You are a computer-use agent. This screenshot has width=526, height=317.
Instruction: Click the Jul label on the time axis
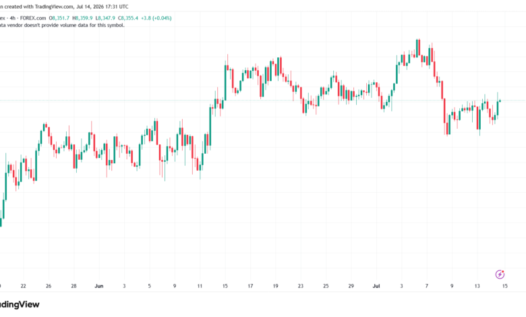click(376, 286)
